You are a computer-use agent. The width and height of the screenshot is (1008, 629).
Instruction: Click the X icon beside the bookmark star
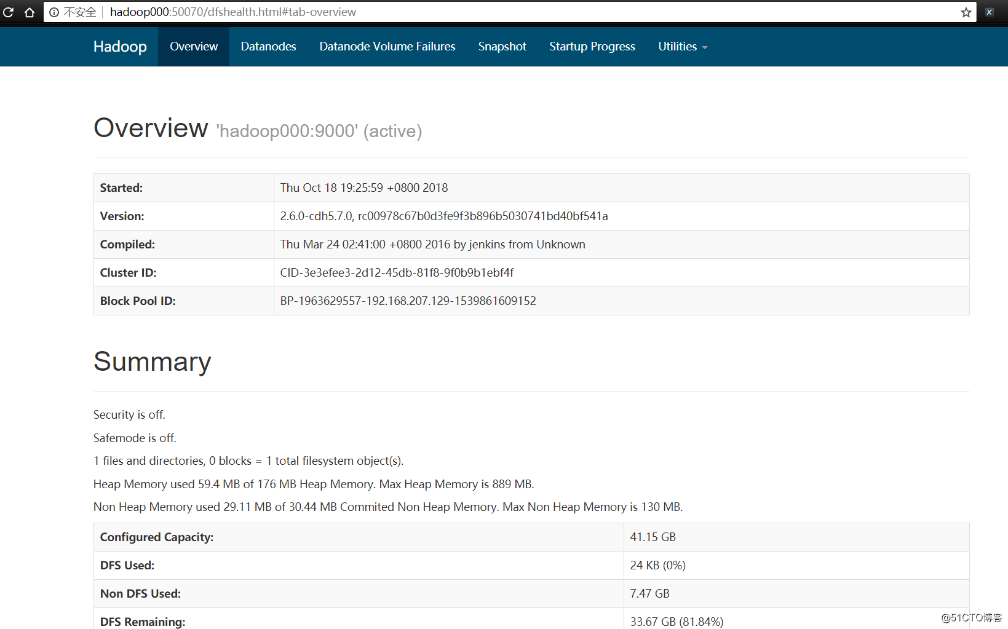click(989, 12)
